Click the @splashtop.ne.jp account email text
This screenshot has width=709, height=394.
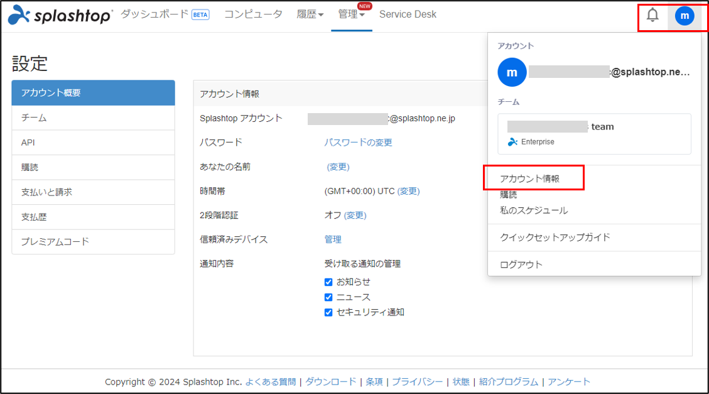[422, 119]
